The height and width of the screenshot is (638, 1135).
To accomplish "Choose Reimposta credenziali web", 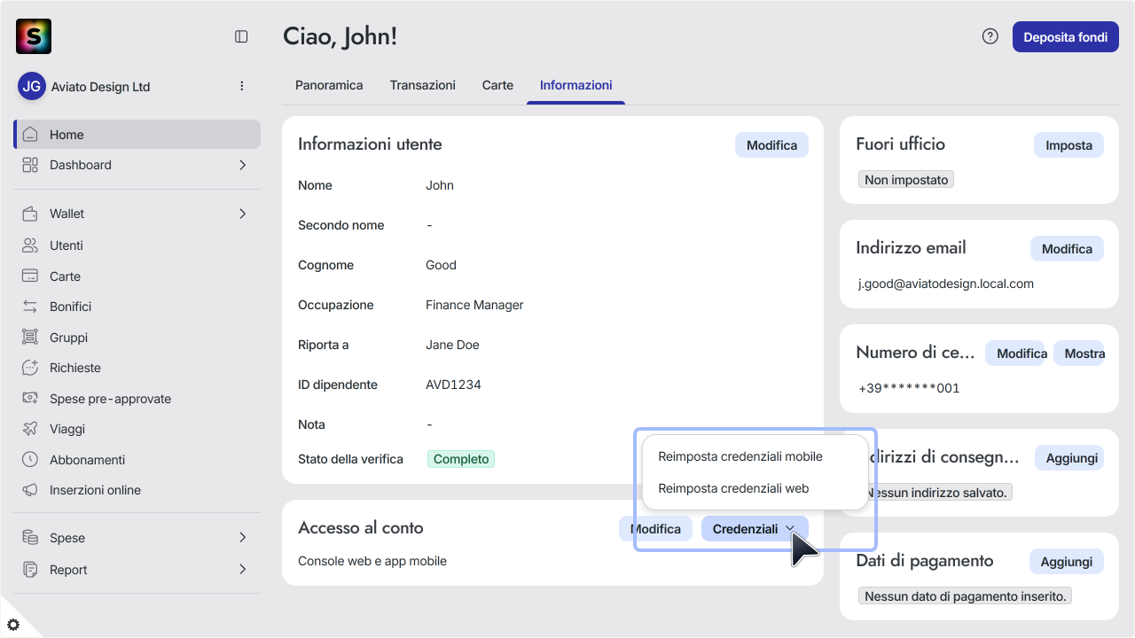I will tap(733, 488).
